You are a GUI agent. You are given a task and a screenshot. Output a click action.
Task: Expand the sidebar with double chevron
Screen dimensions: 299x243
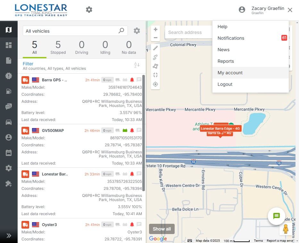9,236
